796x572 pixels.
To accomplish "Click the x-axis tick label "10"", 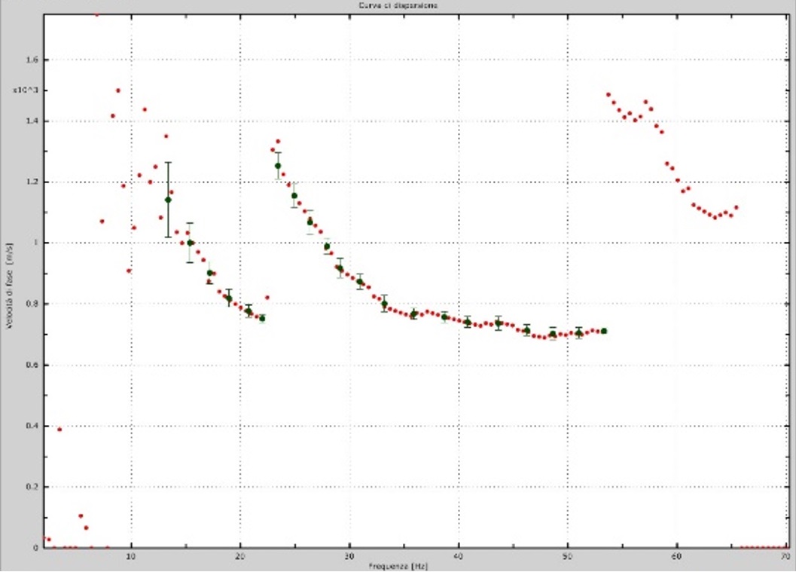I will [x=131, y=555].
